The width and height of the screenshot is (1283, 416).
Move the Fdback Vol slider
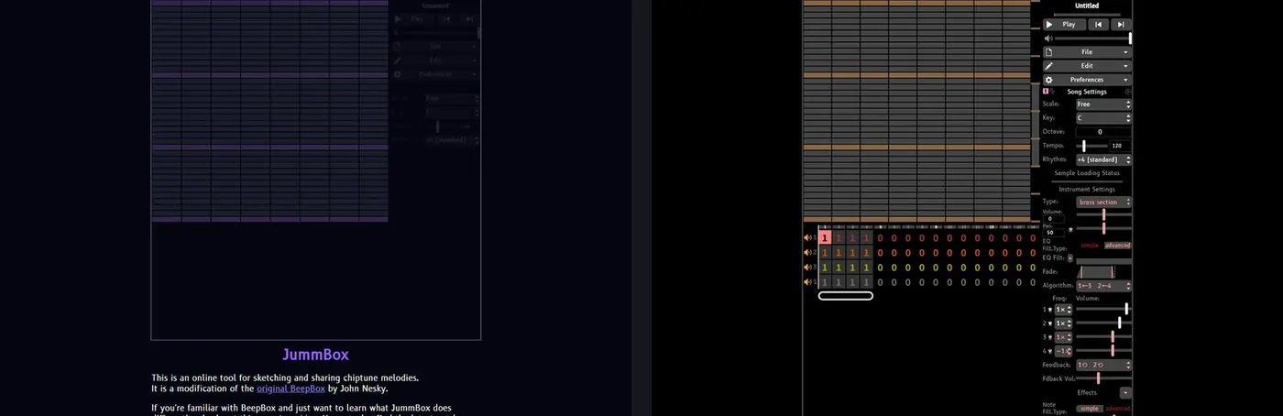(x=1103, y=378)
